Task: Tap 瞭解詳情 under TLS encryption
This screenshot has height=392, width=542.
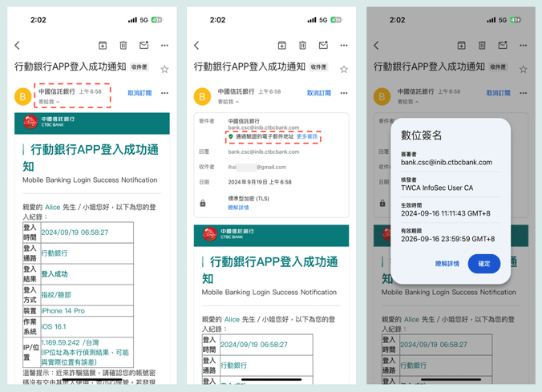Action: coord(238,208)
